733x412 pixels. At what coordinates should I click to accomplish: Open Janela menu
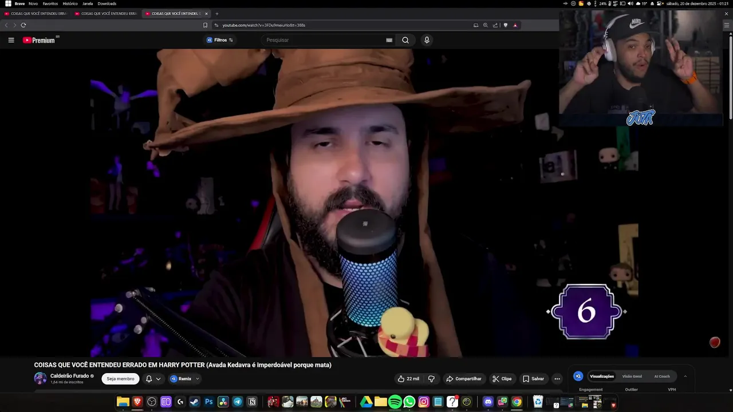[x=88, y=3]
